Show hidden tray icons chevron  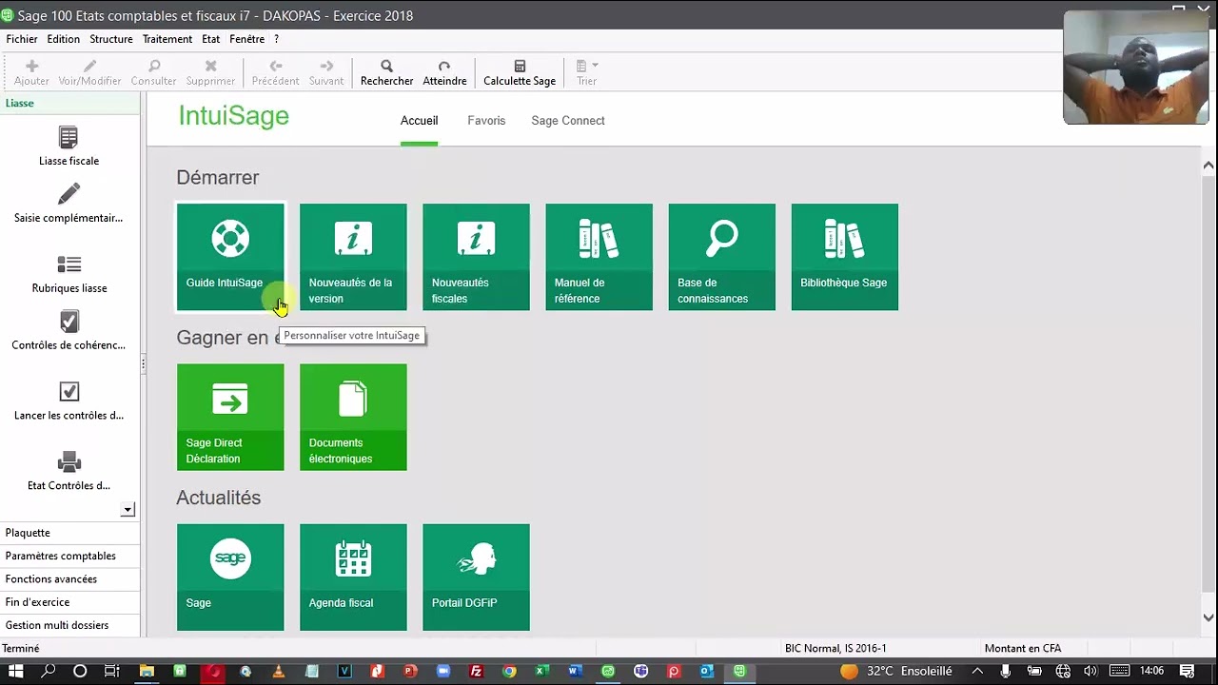(976, 671)
